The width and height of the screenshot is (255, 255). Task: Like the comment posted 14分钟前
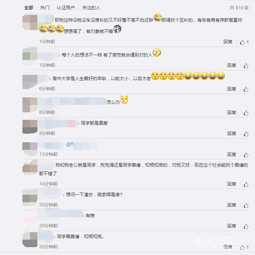point(246,184)
